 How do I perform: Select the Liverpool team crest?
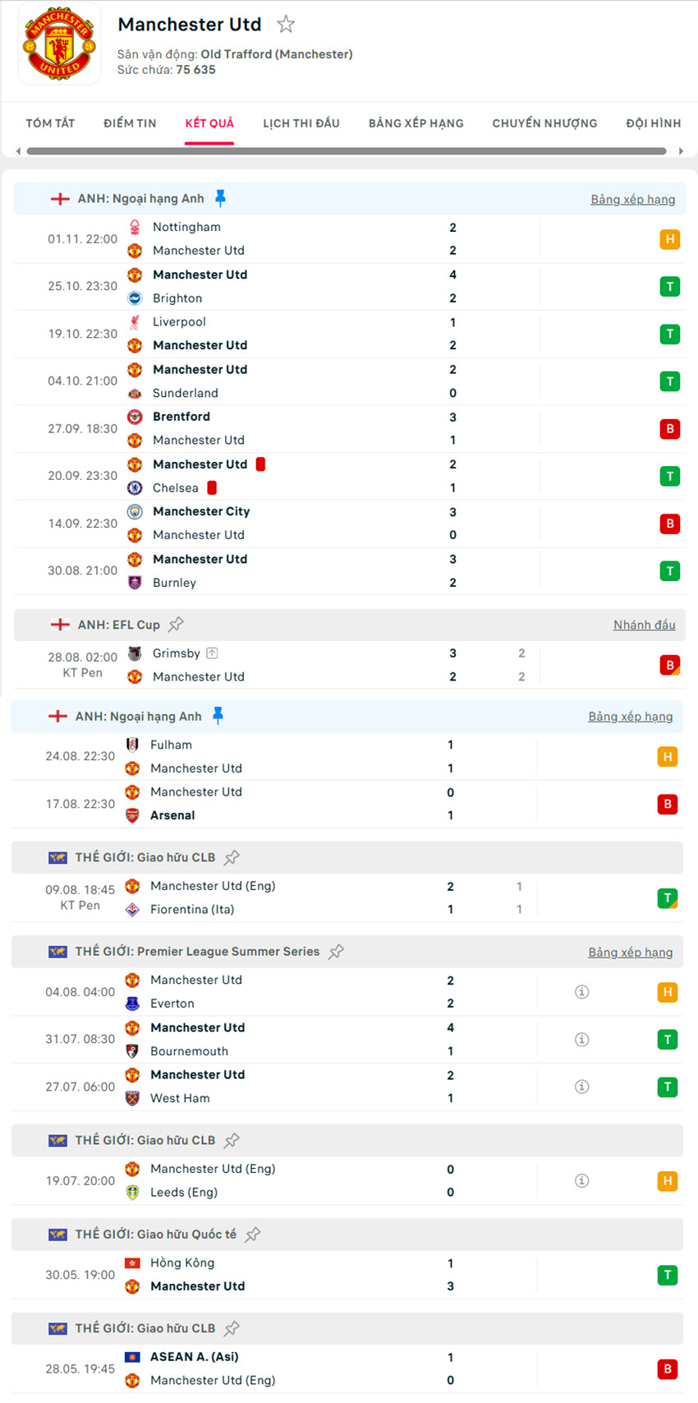tap(135, 321)
